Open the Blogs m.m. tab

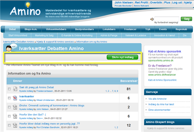[x=31, y=29]
